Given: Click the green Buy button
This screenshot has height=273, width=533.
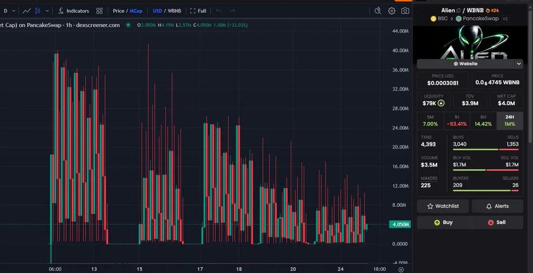Looking at the screenshot, I should (x=443, y=222).
